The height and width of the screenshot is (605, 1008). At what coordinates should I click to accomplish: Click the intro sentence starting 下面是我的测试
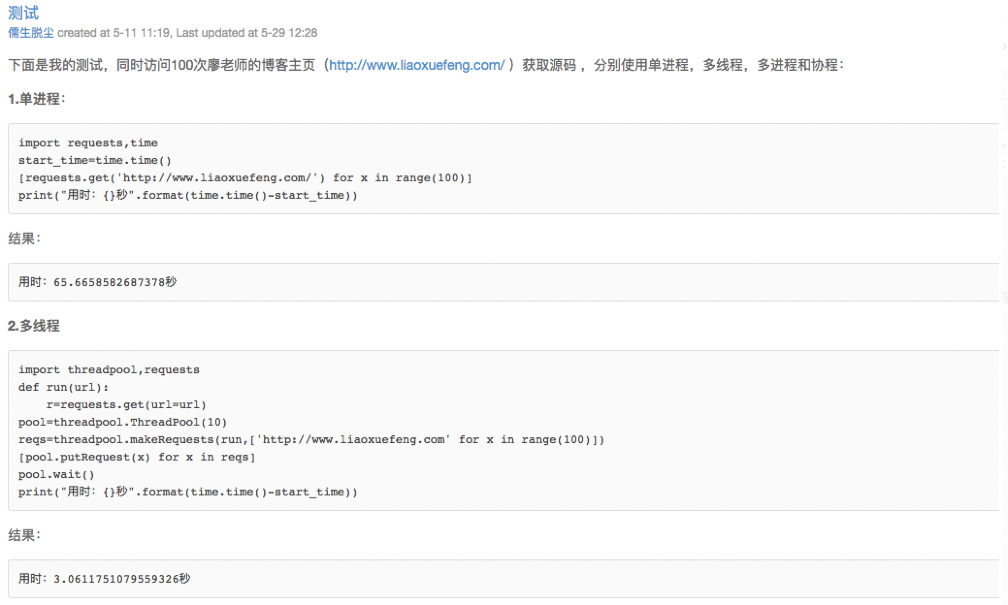click(426, 65)
